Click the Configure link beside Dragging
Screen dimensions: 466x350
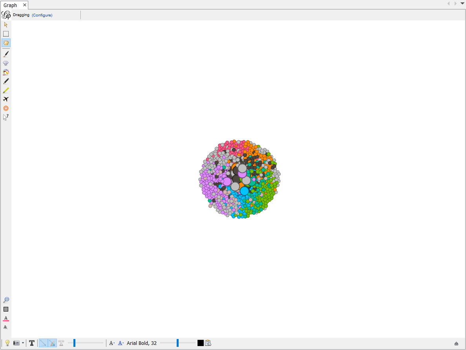click(42, 15)
